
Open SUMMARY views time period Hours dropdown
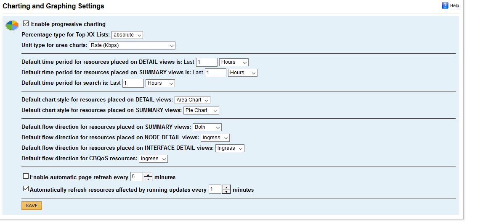pyautogui.click(x=243, y=73)
